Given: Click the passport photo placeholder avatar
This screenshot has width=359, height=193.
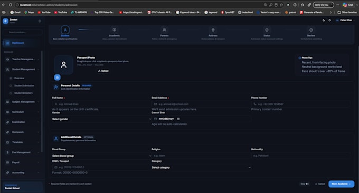Looking at the screenshot, I should [64, 65].
